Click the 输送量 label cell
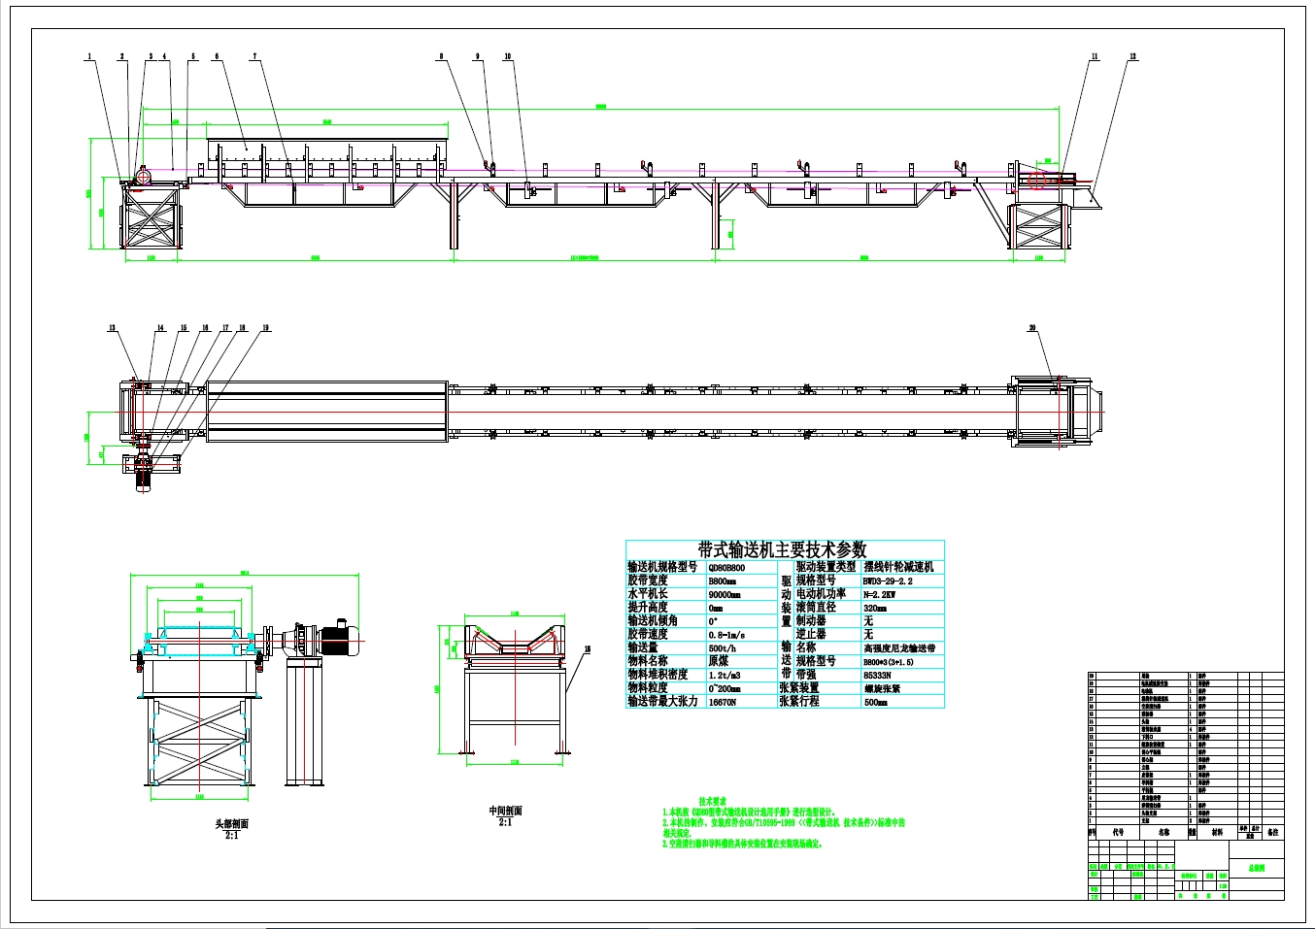 [x=643, y=647]
